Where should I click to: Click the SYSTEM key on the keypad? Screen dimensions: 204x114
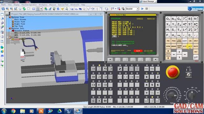[168, 46]
